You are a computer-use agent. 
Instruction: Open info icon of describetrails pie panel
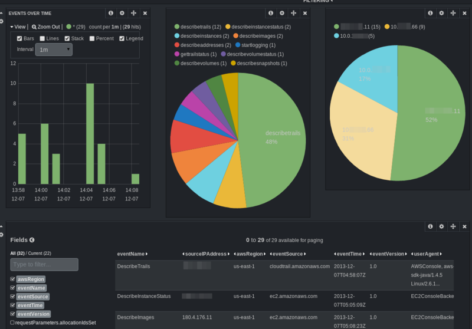pos(271,13)
